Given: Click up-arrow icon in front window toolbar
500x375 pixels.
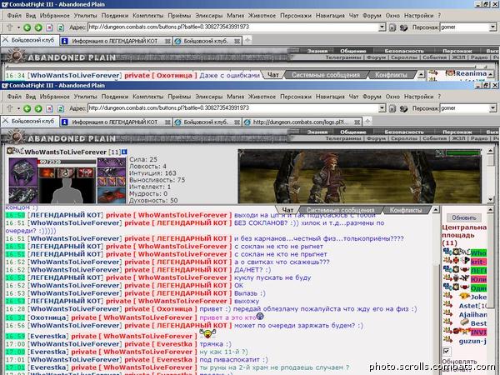Looking at the screenshot, I should (9, 108).
